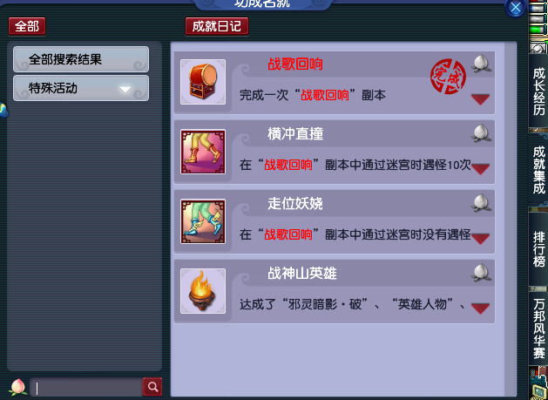This screenshot has height=400, width=548.
Task: Click the running legs icon for 横冲直撞
Action: point(203,152)
